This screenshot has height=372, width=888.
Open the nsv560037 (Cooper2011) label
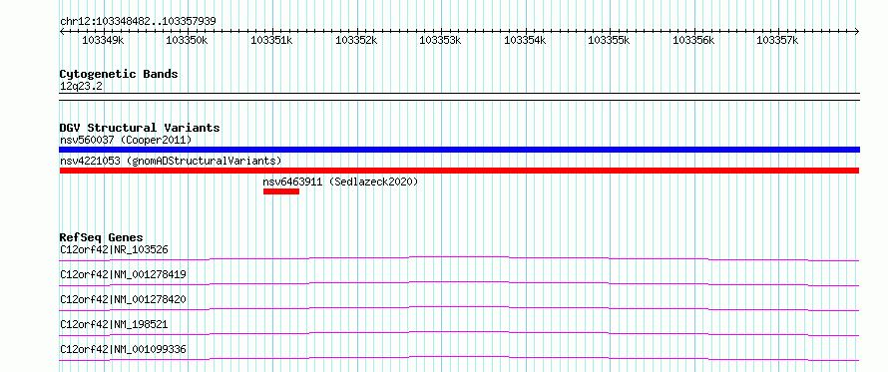(126, 140)
